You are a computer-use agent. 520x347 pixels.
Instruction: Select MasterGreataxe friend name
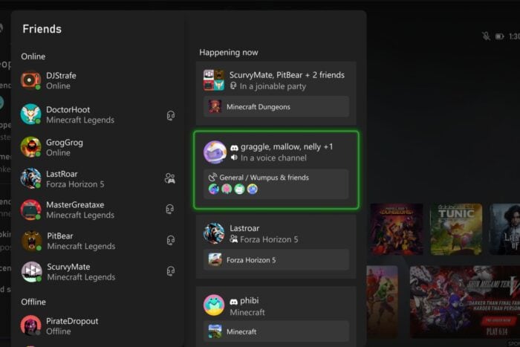coord(75,204)
